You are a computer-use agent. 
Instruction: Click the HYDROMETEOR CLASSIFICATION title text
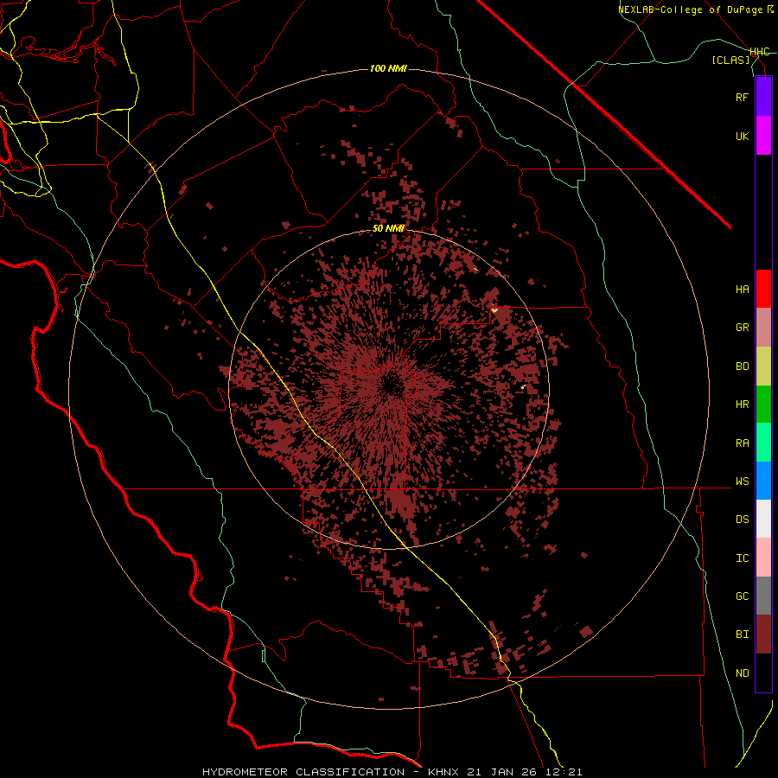point(303,772)
